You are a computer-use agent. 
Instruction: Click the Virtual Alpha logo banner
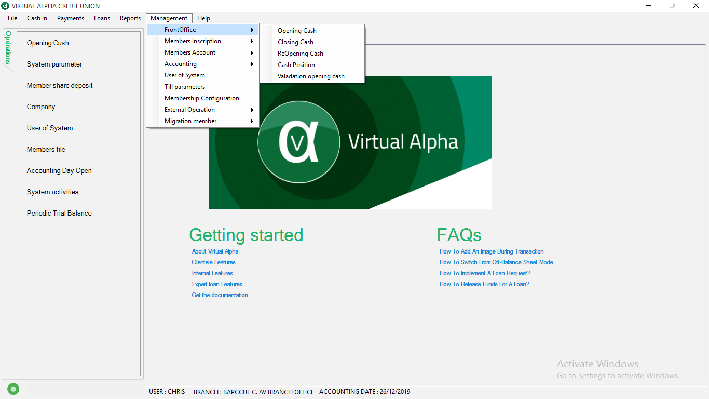[350, 142]
